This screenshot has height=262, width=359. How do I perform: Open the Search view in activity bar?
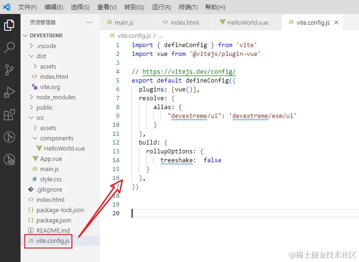coord(9,48)
